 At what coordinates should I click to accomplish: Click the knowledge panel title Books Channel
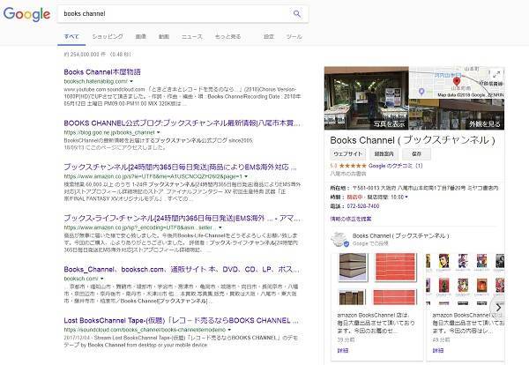(413, 140)
